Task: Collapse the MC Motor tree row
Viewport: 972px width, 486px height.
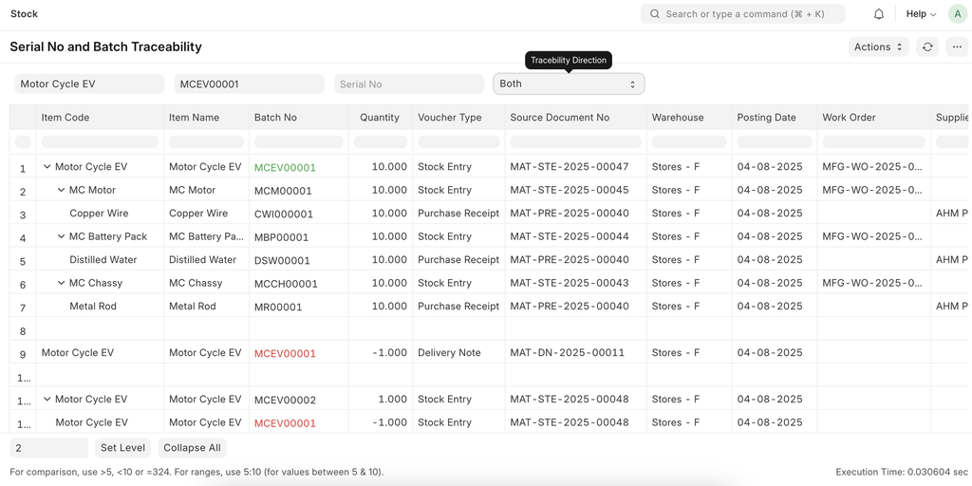Action: tap(62, 190)
